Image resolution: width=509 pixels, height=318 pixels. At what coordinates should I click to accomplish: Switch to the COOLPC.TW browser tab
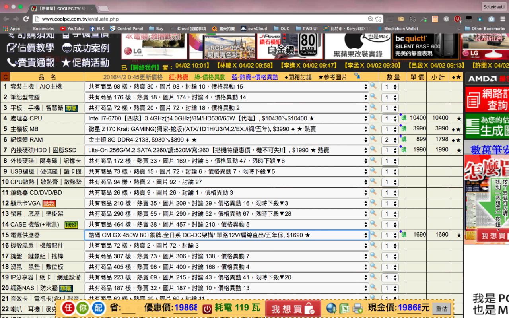coord(62,8)
